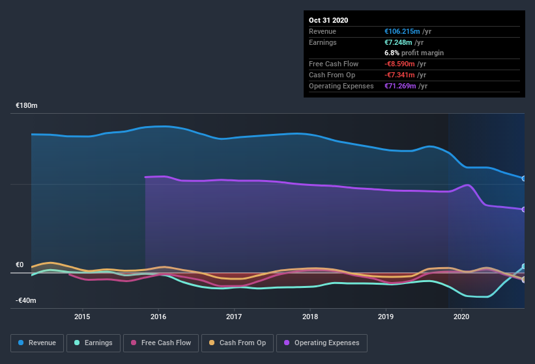Screen dimensions: 535x364
Task: Toggle the Free Cash Flow legend button
Action: click(x=161, y=343)
